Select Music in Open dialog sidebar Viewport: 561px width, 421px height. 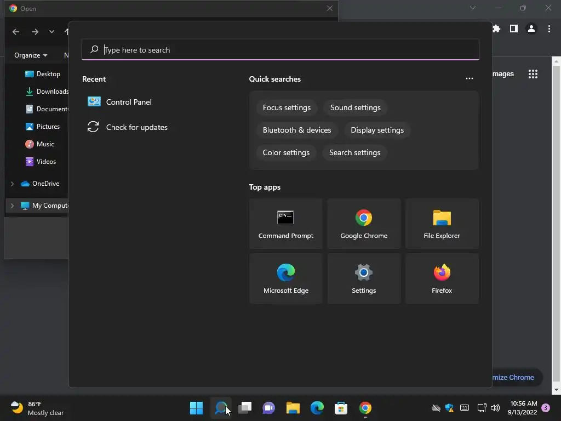(39, 144)
